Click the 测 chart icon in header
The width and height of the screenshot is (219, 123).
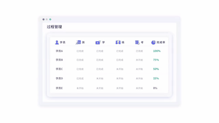(x=78, y=42)
